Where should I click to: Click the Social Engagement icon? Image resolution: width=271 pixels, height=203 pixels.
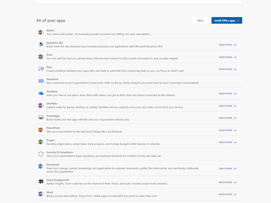point(41,182)
